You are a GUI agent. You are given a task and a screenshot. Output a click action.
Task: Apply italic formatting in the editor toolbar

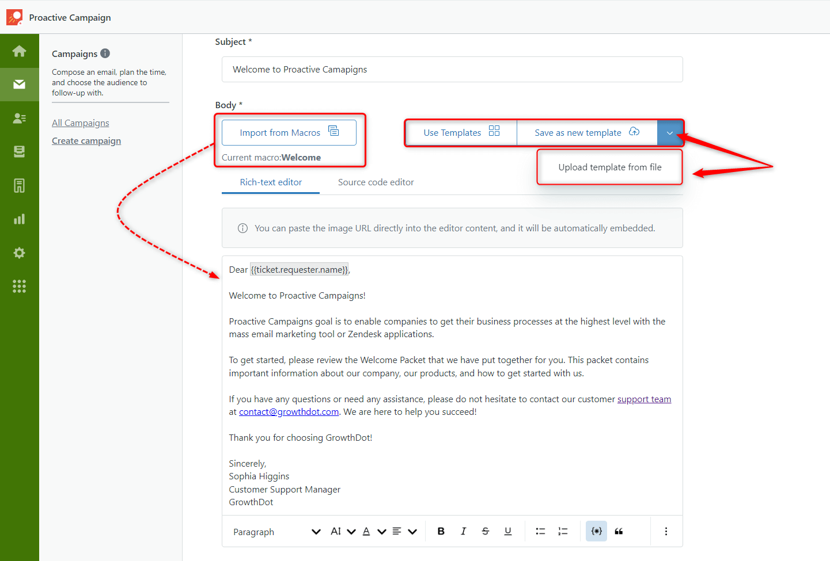coord(463,531)
